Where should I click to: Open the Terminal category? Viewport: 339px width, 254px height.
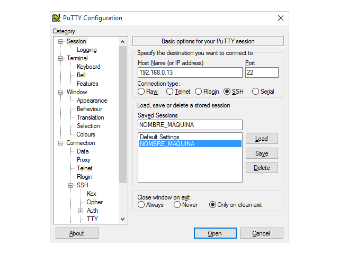click(77, 58)
